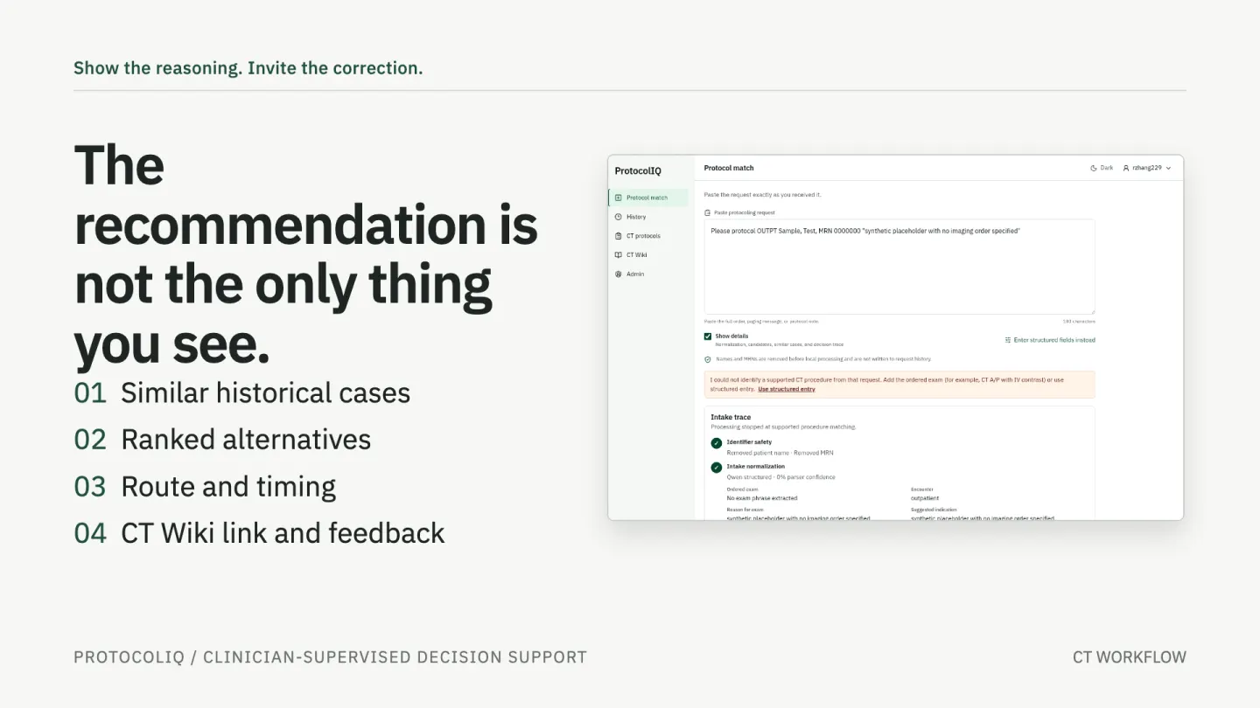Click 'Processing stopped at supported procedure matching' text
1260x708 pixels.
coord(783,427)
